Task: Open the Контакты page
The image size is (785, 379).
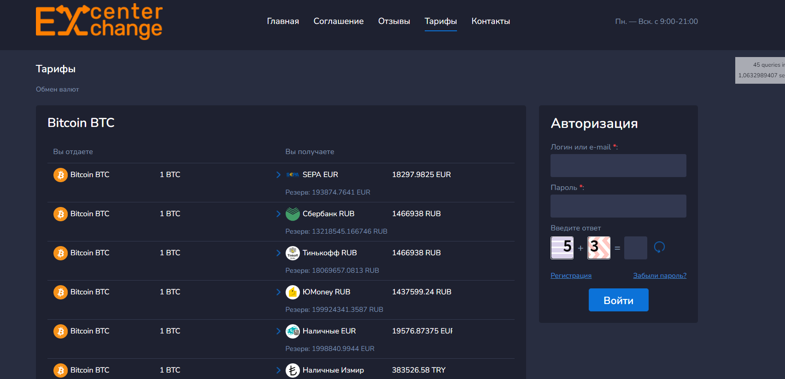Action: [x=491, y=21]
